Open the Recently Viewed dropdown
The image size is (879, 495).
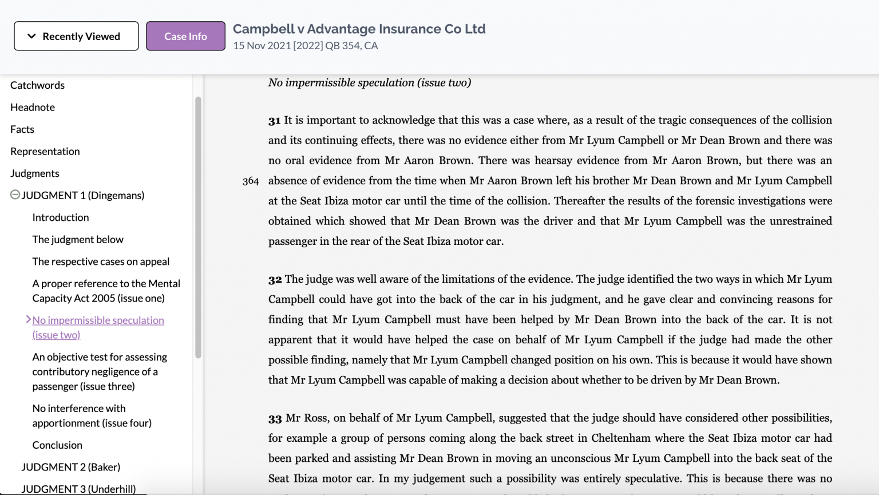point(76,36)
